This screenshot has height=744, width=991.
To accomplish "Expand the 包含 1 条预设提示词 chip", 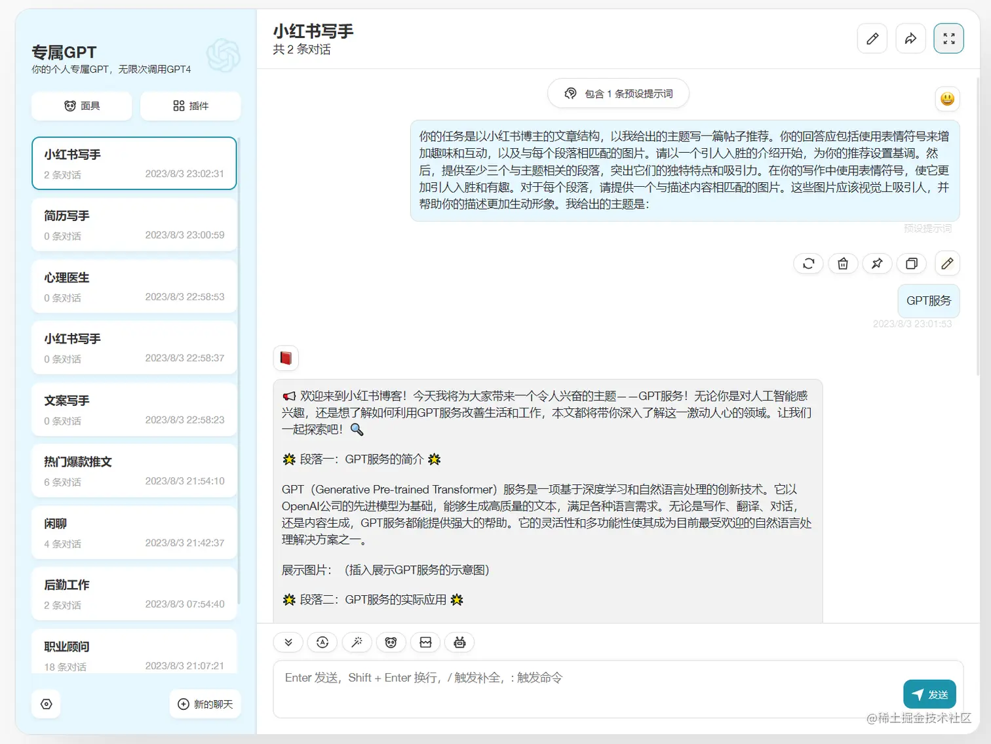I will click(x=617, y=93).
